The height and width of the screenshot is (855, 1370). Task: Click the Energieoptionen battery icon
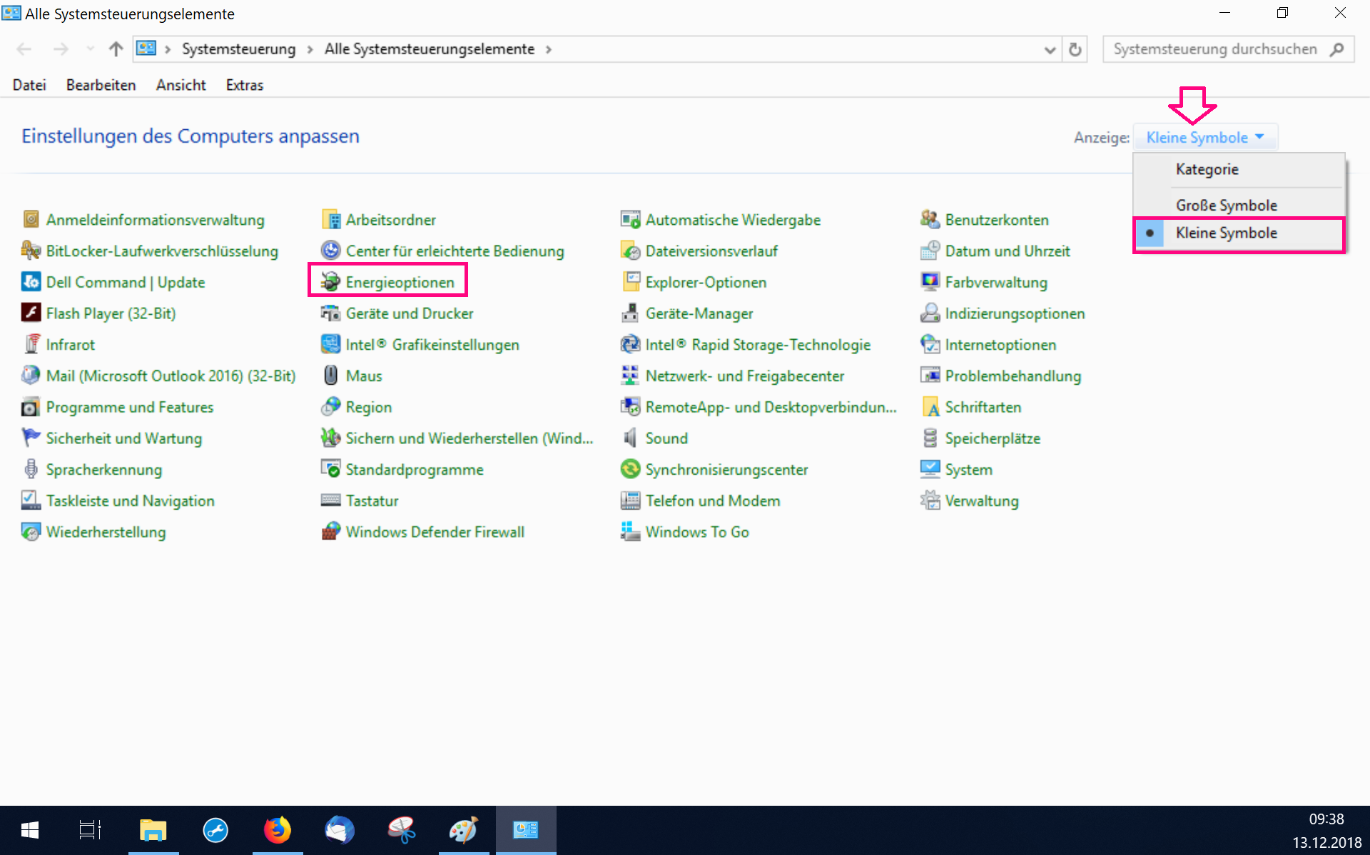click(x=330, y=282)
